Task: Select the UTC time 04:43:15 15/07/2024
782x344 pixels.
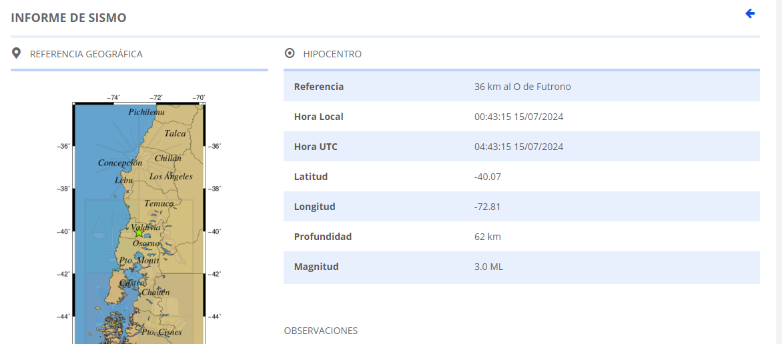Action: [x=518, y=147]
